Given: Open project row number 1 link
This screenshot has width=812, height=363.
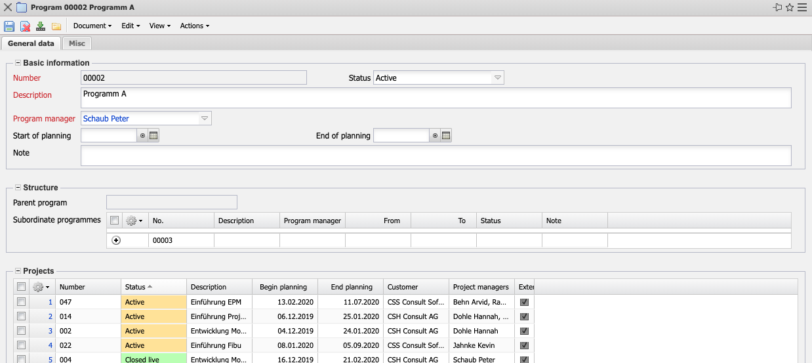Looking at the screenshot, I should point(50,303).
